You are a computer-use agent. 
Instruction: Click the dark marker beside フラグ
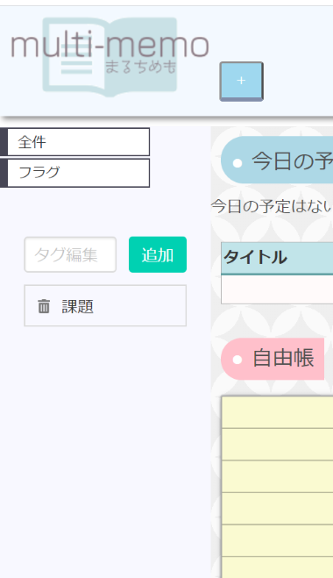click(x=4, y=173)
